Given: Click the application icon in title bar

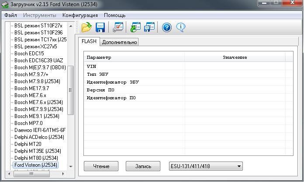Looking at the screenshot, I should point(5,5).
